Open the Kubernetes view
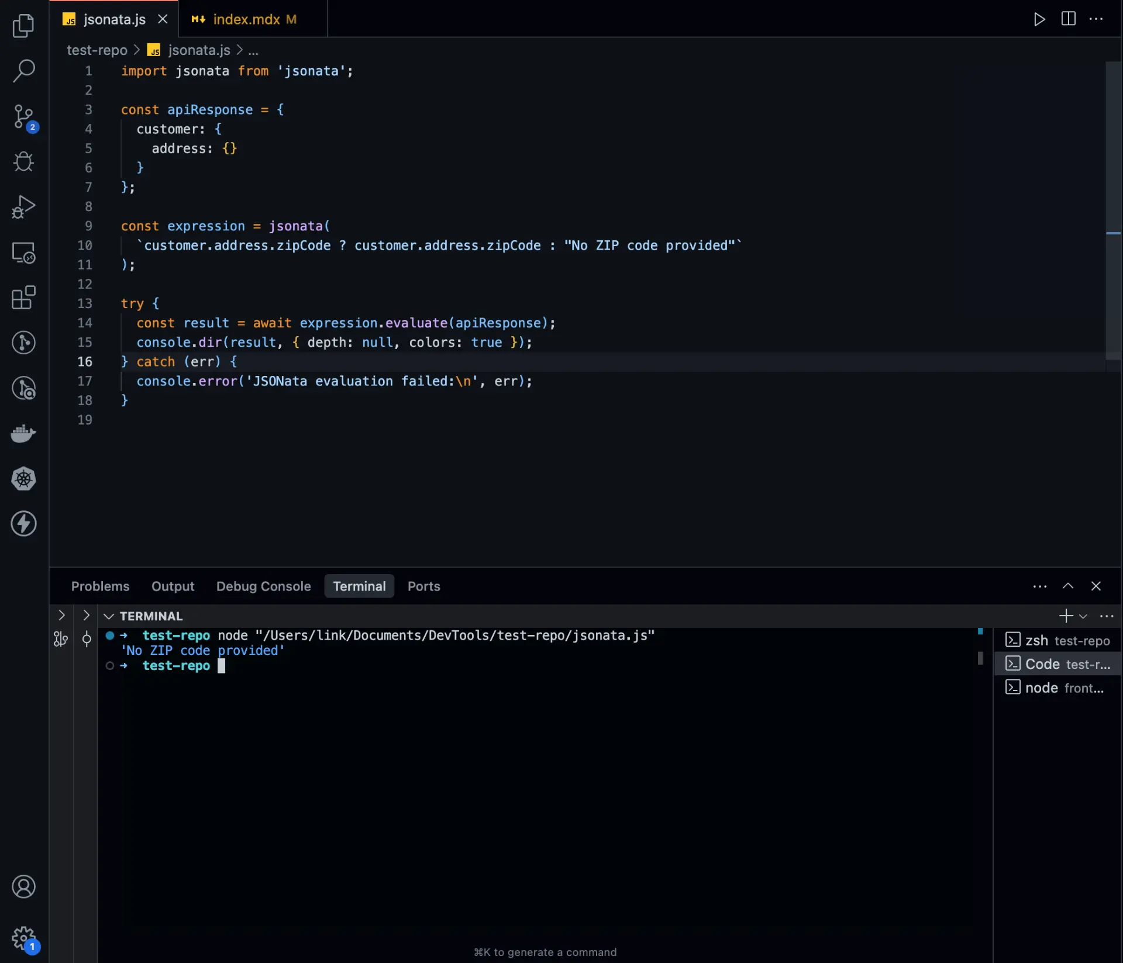Image resolution: width=1123 pixels, height=963 pixels. tap(23, 479)
